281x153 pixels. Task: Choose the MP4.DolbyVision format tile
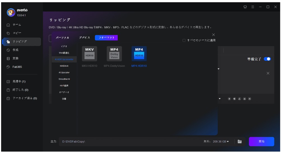(x=114, y=57)
